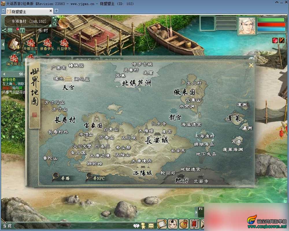Click the 寻NPC find NPC button
This screenshot has width=289, height=231.
pyautogui.click(x=95, y=177)
